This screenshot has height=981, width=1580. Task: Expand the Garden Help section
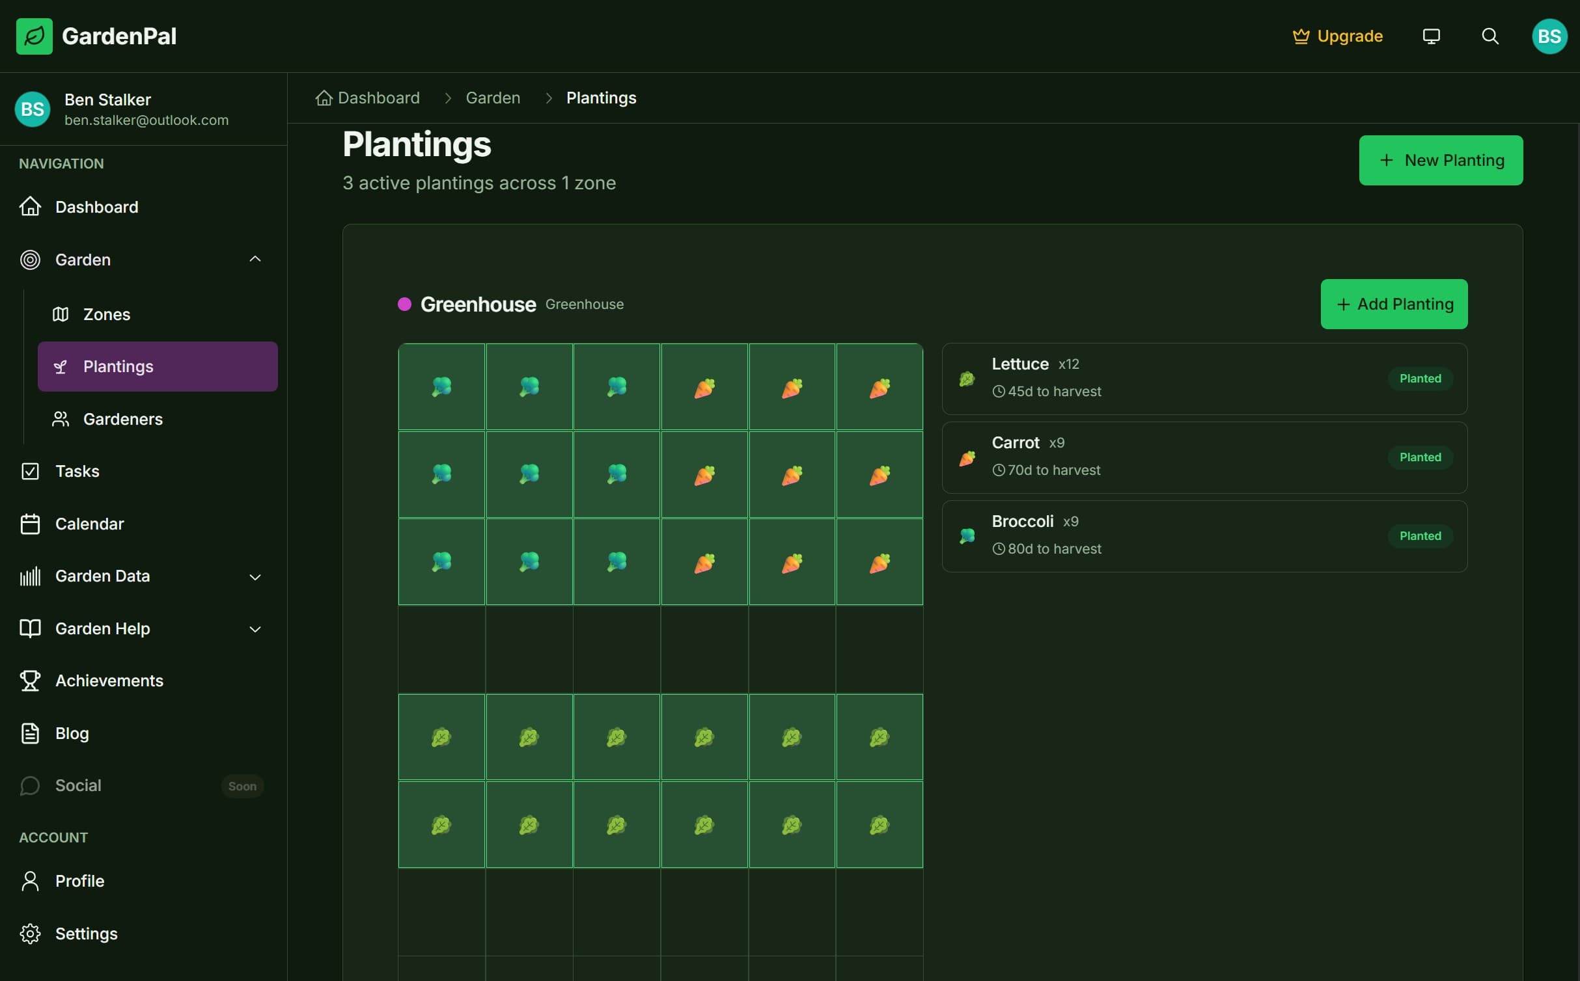click(x=255, y=629)
